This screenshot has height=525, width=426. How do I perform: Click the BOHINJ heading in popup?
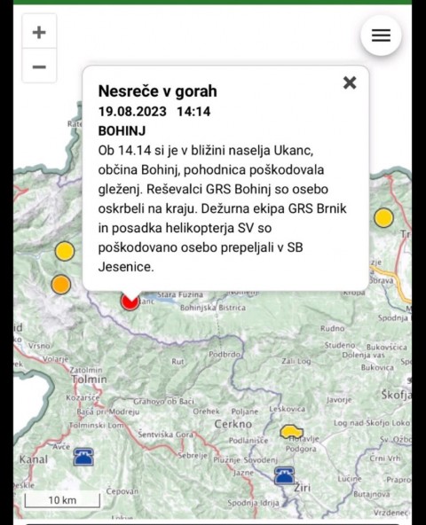(x=122, y=130)
